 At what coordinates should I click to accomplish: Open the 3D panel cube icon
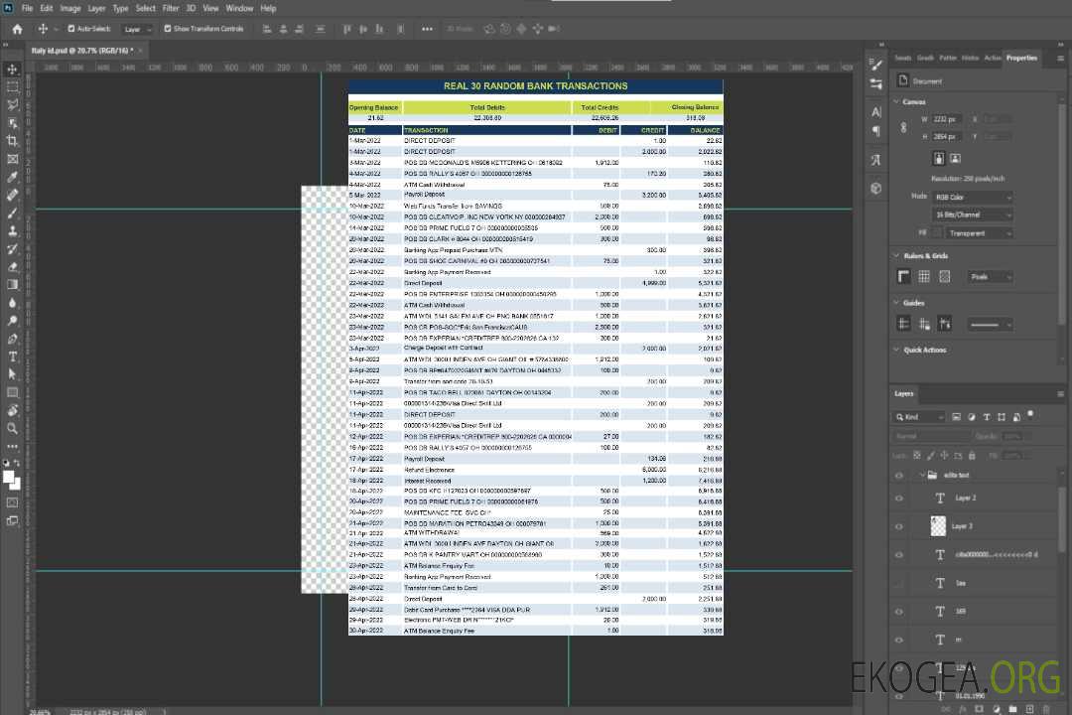[876, 188]
